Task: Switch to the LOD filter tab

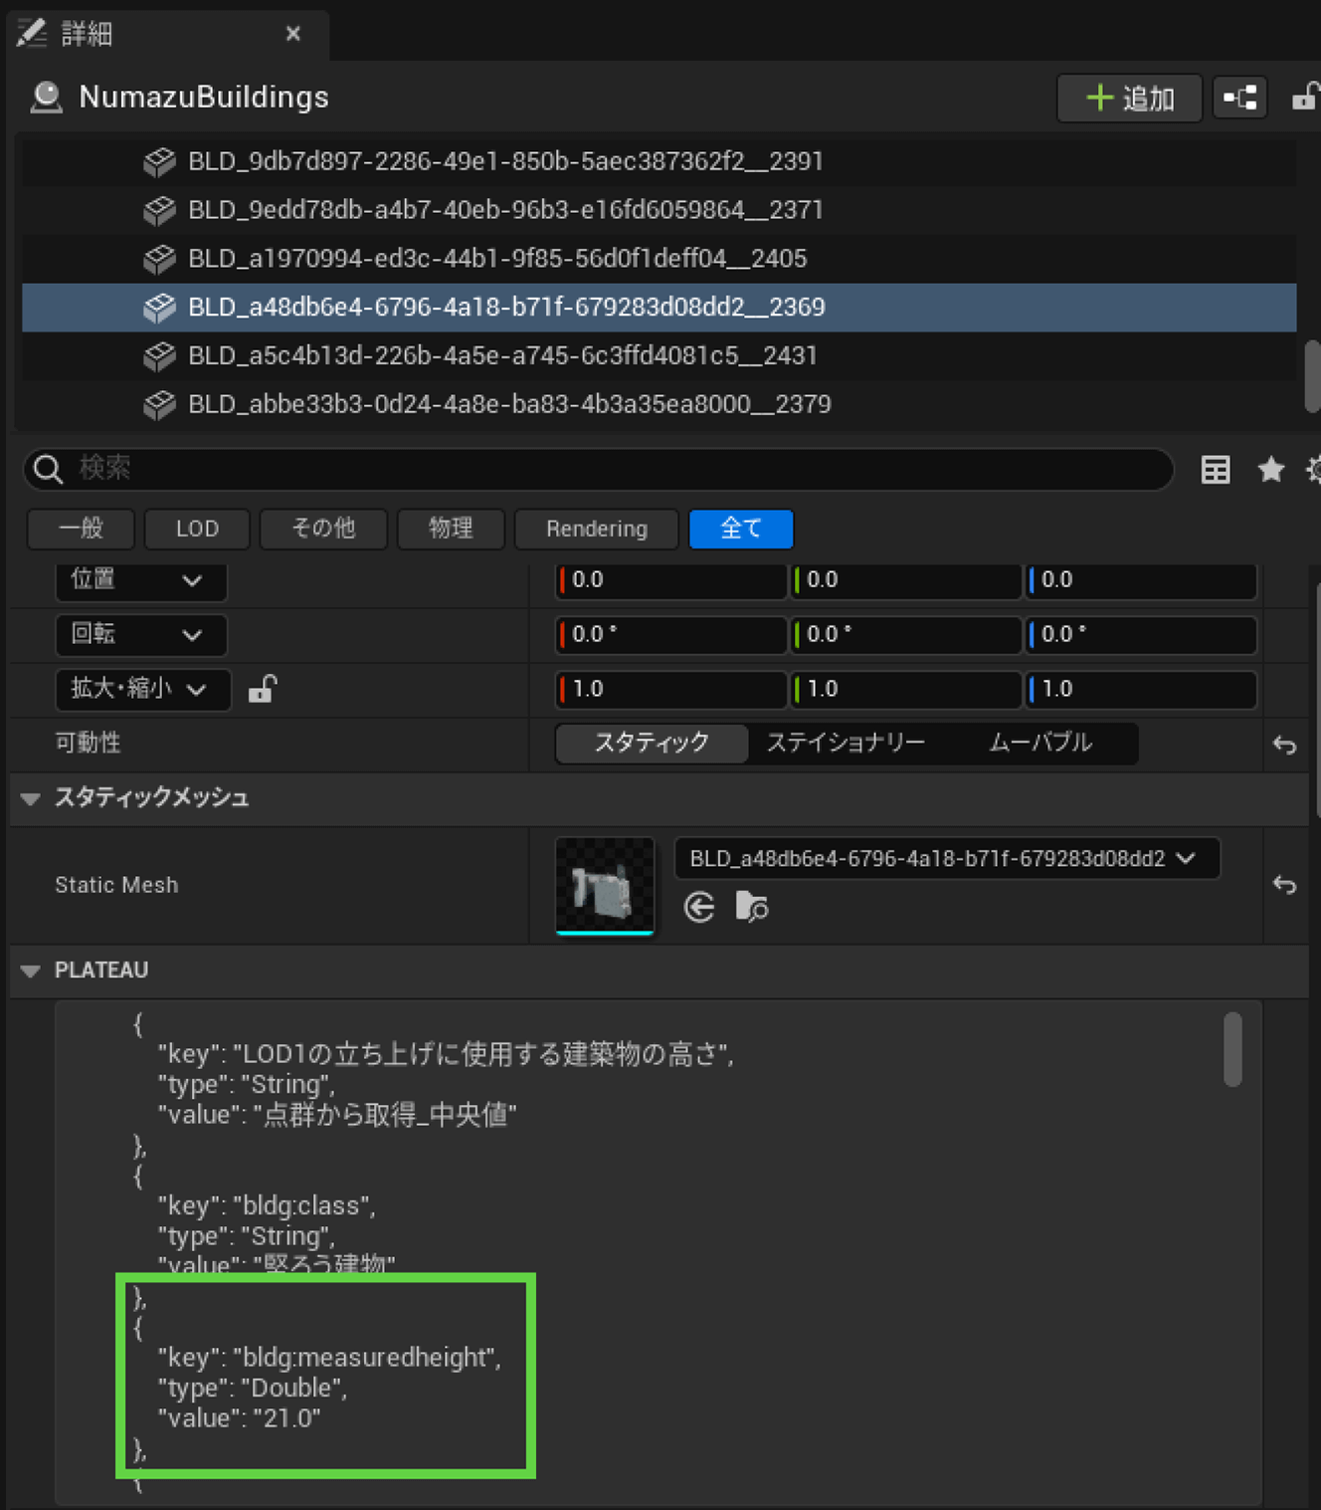Action: [197, 529]
